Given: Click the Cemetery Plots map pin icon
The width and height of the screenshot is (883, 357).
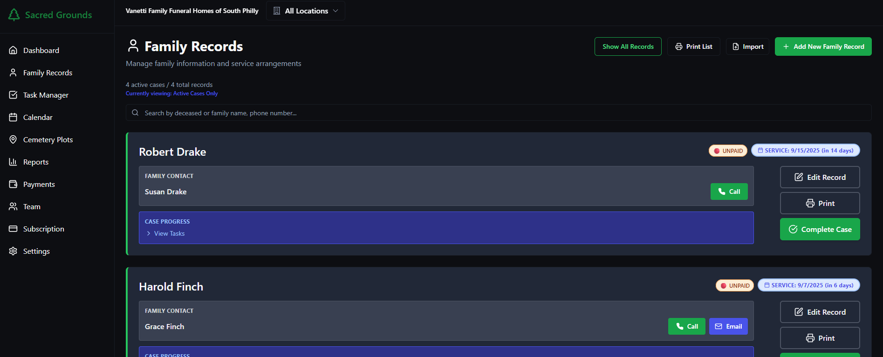Looking at the screenshot, I should pyautogui.click(x=13, y=139).
